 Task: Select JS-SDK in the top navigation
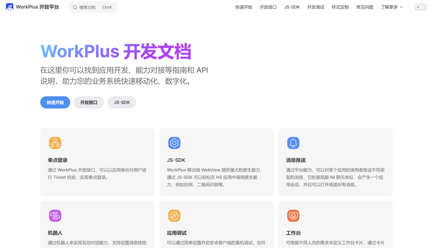click(292, 7)
